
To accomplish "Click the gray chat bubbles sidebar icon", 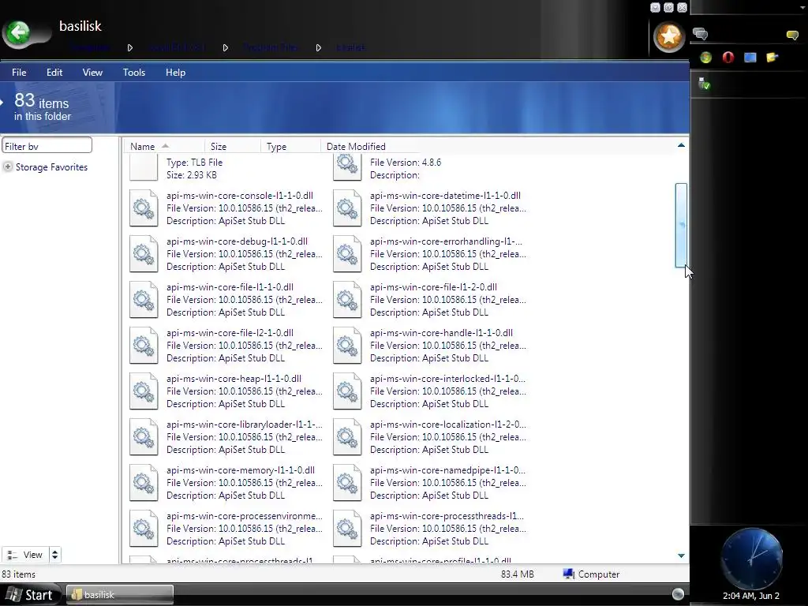I will coord(700,34).
